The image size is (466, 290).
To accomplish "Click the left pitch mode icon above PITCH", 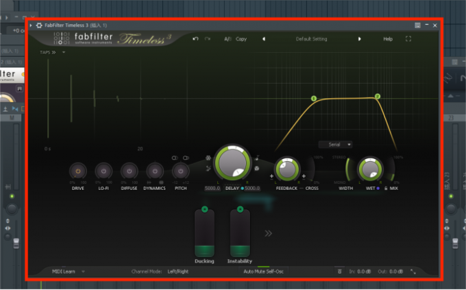I will click(175, 158).
